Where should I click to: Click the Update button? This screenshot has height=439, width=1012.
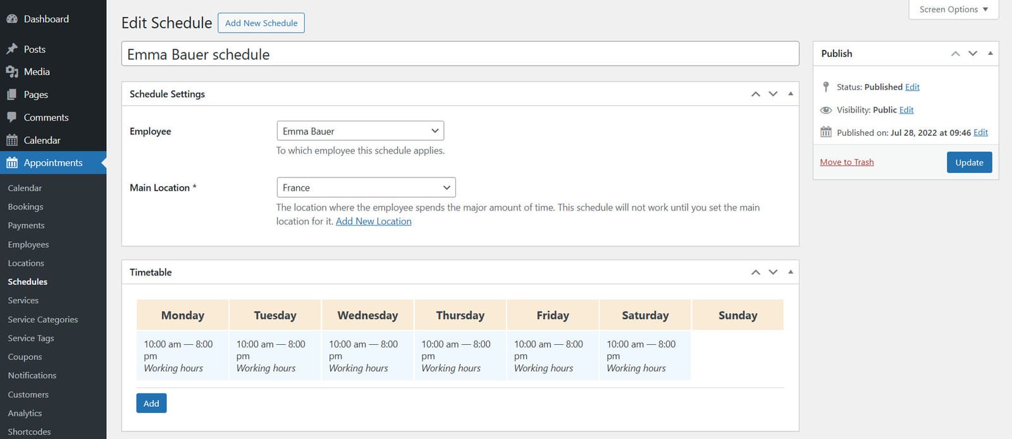point(969,162)
